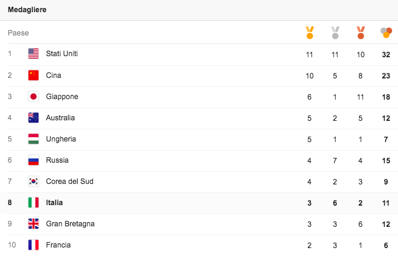398x256 pixels.
Task: Click the Japan flag icon
Action: point(33,96)
